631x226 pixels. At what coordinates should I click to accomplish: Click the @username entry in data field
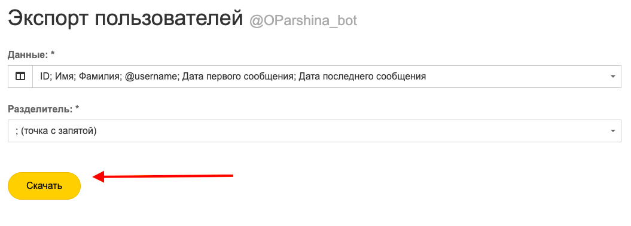(x=151, y=77)
